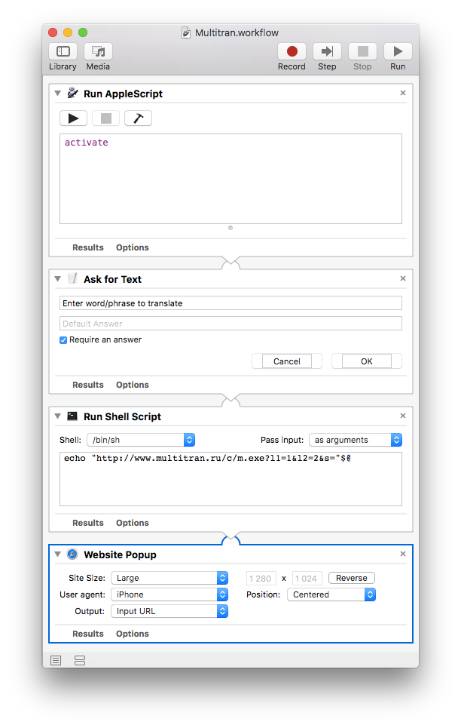The height and width of the screenshot is (728, 461).
Task: Start recording with Record button
Action: click(292, 51)
